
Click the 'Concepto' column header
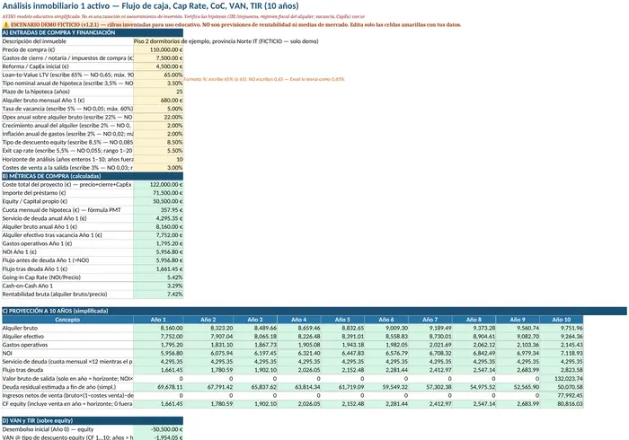[67, 320]
